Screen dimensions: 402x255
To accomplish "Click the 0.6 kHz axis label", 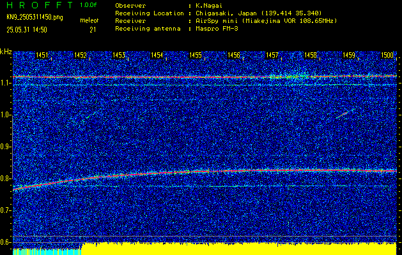I will (5, 242).
